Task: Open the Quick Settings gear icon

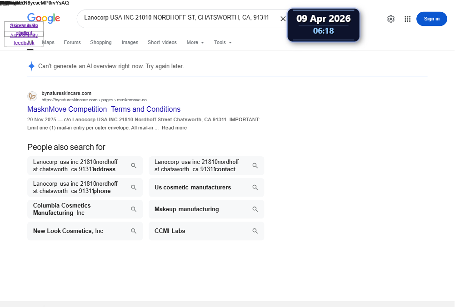Action: (x=391, y=19)
